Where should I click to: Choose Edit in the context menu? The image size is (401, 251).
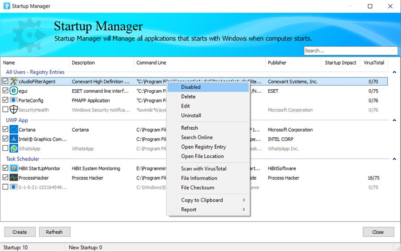208,106
